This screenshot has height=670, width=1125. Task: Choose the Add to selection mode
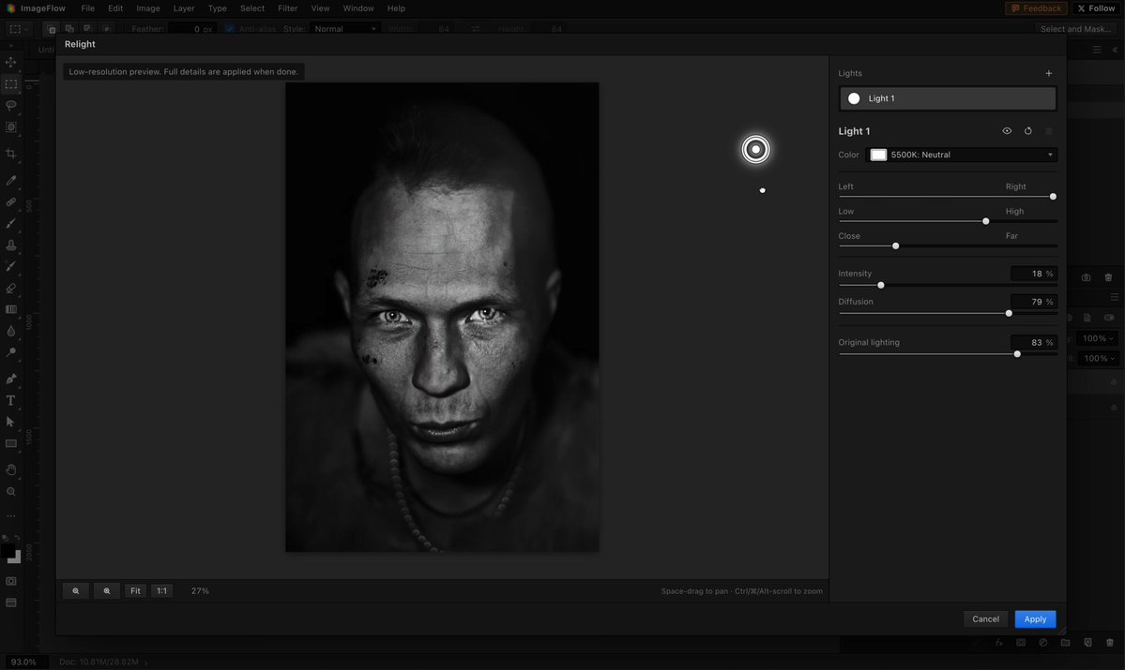click(69, 29)
